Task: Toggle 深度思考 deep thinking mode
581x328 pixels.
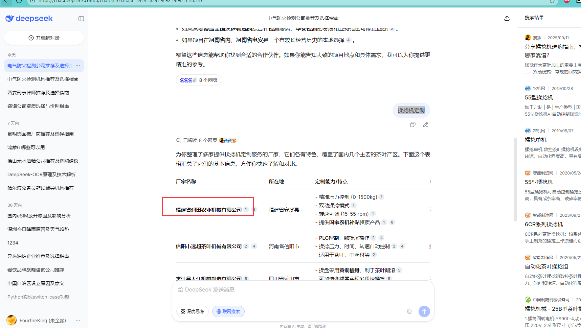Action: [x=192, y=311]
